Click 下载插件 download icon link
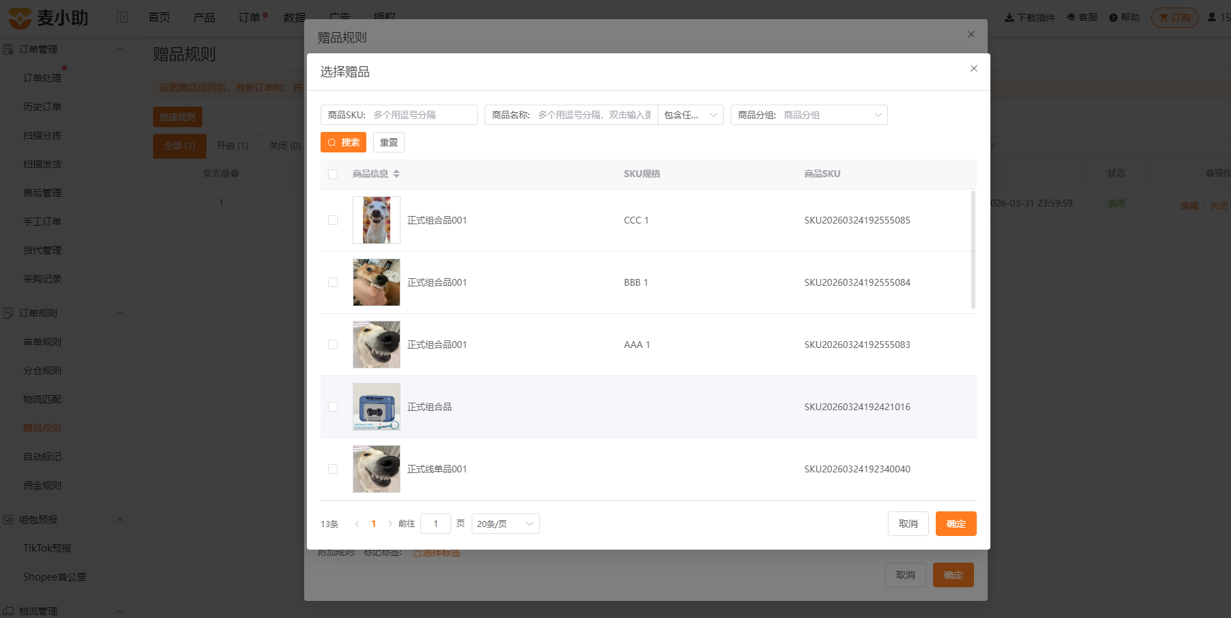 pyautogui.click(x=1029, y=17)
